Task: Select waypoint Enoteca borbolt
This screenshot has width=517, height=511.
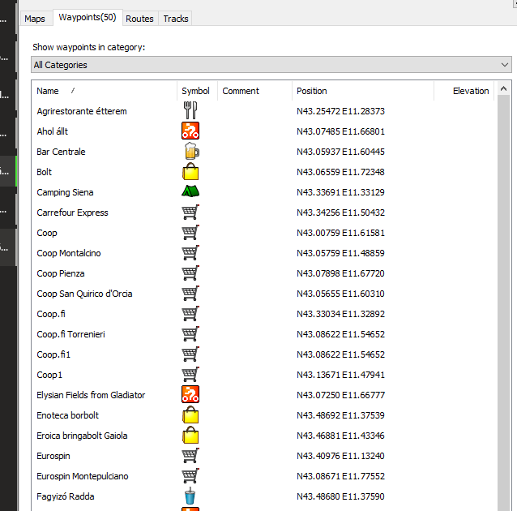Action: tap(67, 415)
